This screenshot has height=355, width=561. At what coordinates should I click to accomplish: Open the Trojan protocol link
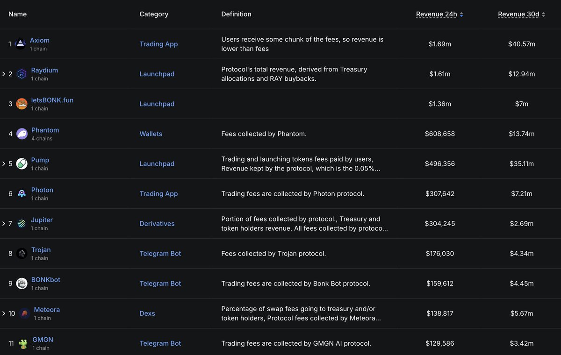click(x=41, y=249)
